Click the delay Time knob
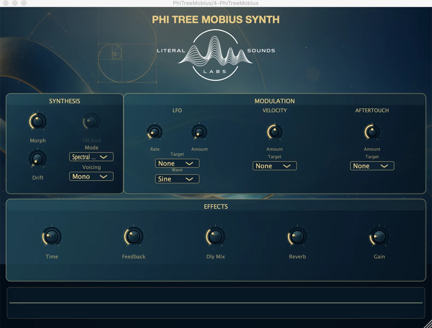 [52, 236]
